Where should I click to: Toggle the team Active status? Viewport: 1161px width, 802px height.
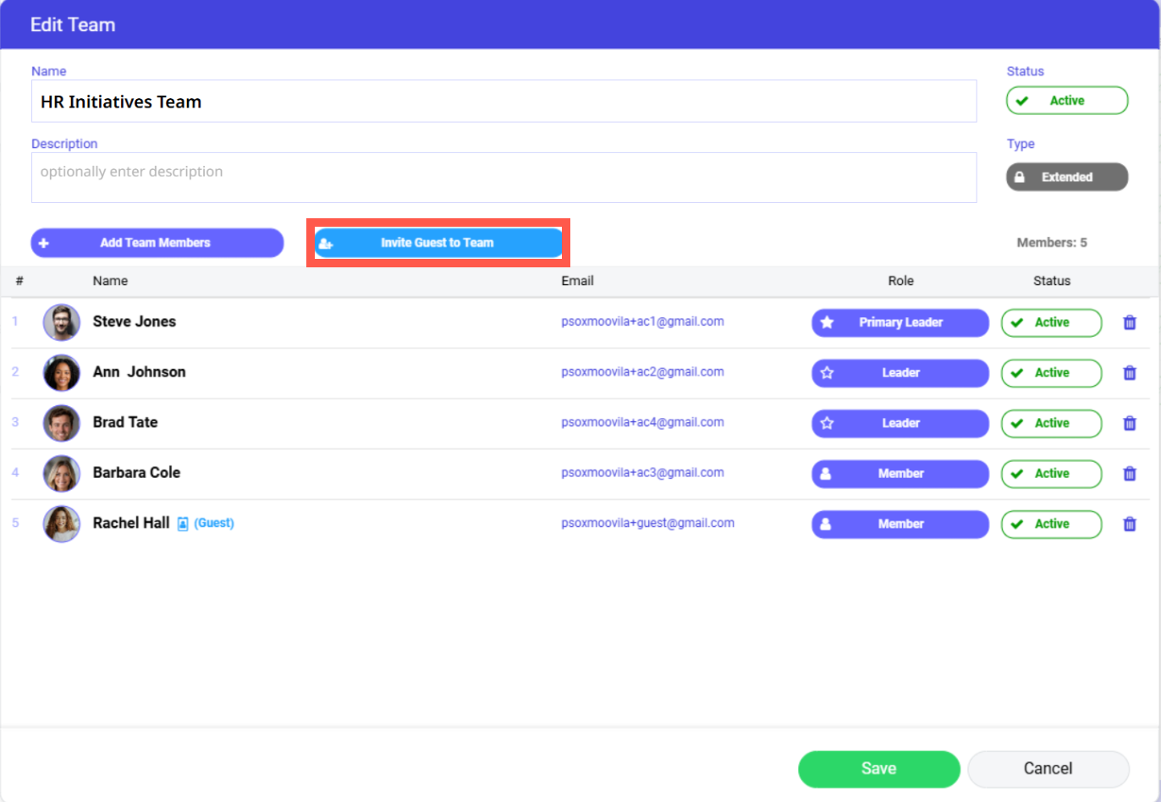(x=1067, y=101)
